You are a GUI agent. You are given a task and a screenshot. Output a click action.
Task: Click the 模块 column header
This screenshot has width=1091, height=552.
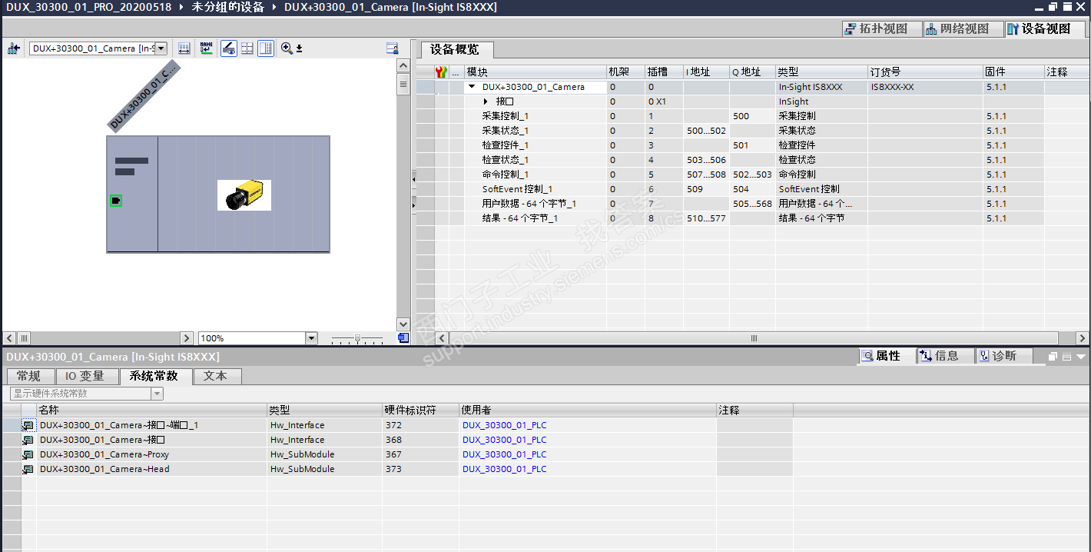pos(536,71)
